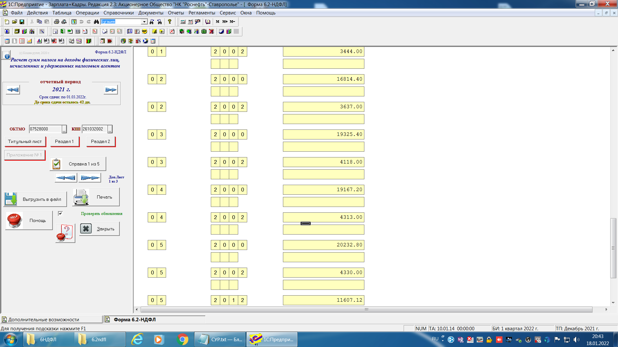The width and height of the screenshot is (618, 347).
Task: Go to previous reporting period arrow
Action: pos(13,90)
